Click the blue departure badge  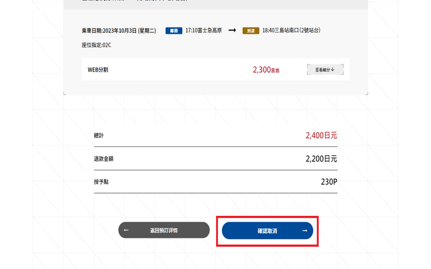pos(174,31)
